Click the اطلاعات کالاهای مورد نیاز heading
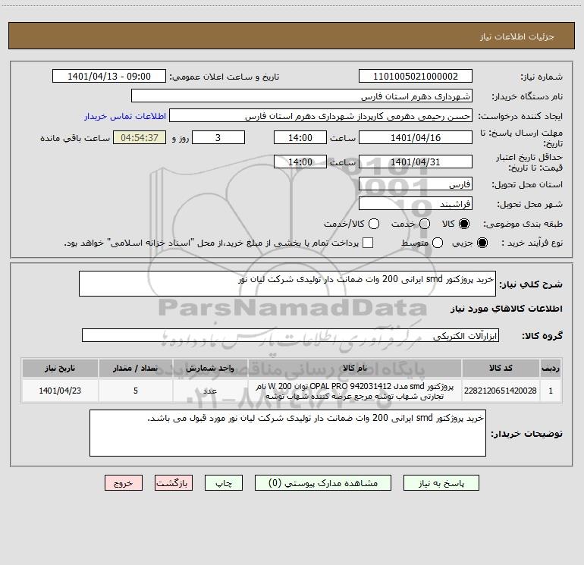Image resolution: width=584 pixels, height=565 pixels. point(507,309)
